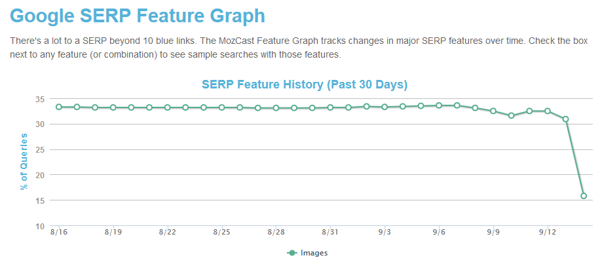Click the data point above 8/22

click(x=167, y=107)
